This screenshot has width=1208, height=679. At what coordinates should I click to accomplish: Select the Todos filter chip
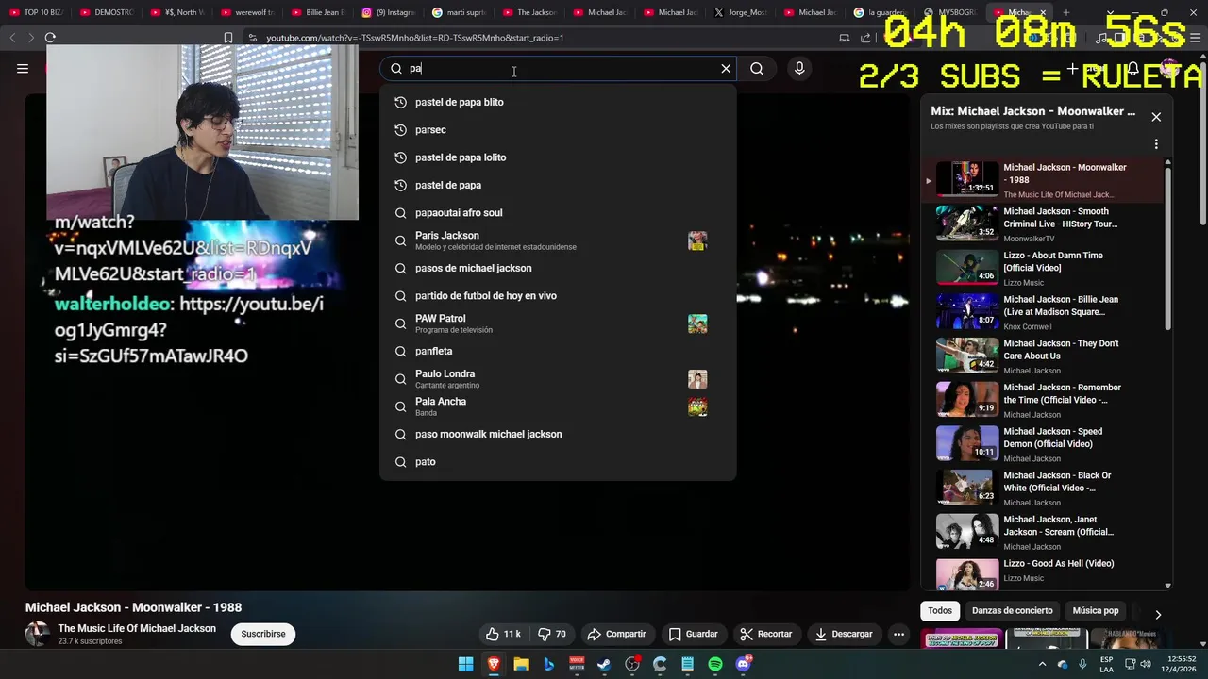coord(940,610)
